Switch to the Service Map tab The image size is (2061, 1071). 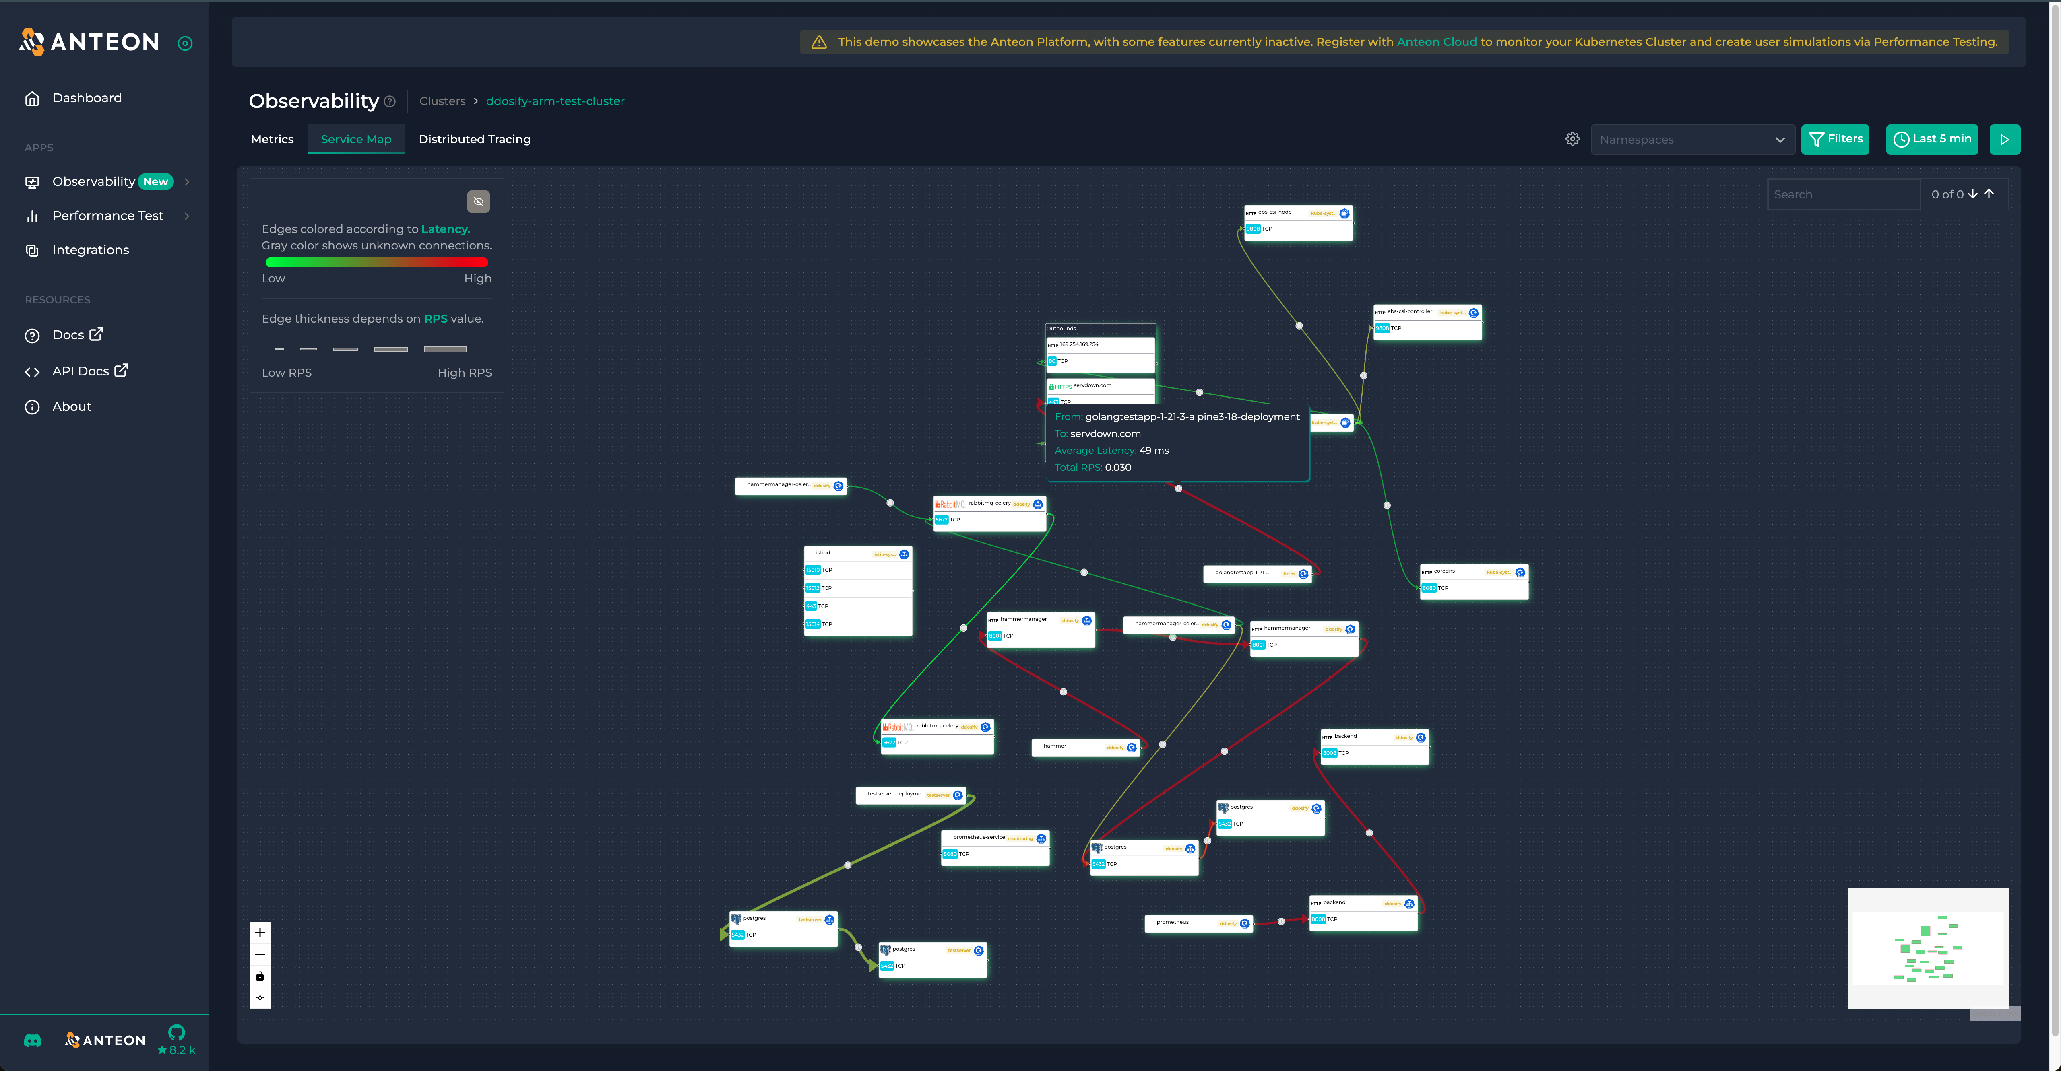[356, 139]
